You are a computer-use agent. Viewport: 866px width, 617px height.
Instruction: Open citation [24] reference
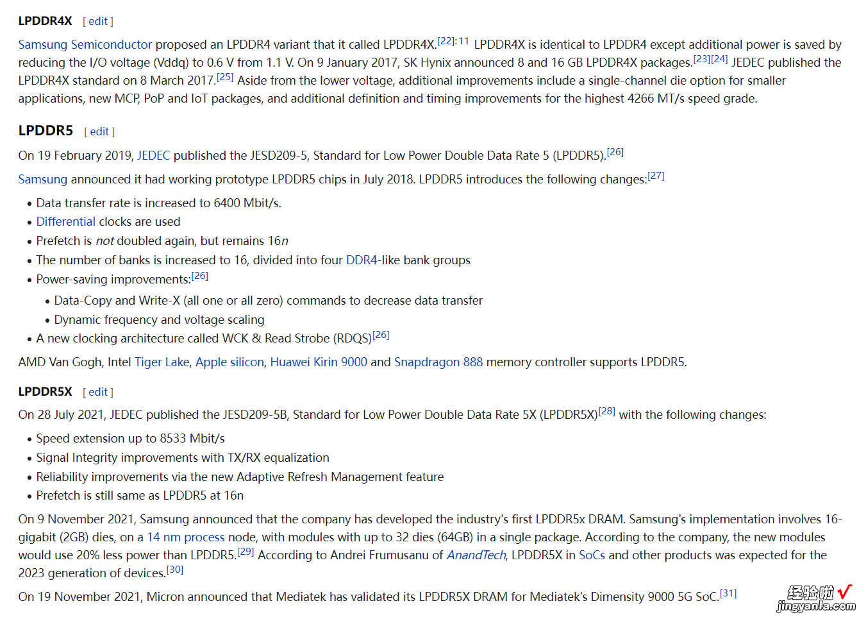719,59
